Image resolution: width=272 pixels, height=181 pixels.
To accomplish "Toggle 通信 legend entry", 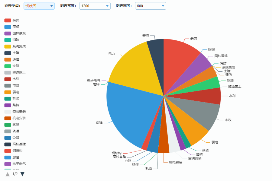I will pos(12,59).
